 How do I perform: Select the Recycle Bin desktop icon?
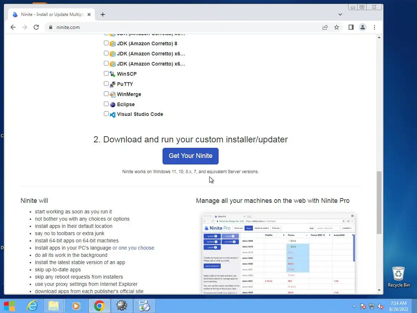coord(399,277)
